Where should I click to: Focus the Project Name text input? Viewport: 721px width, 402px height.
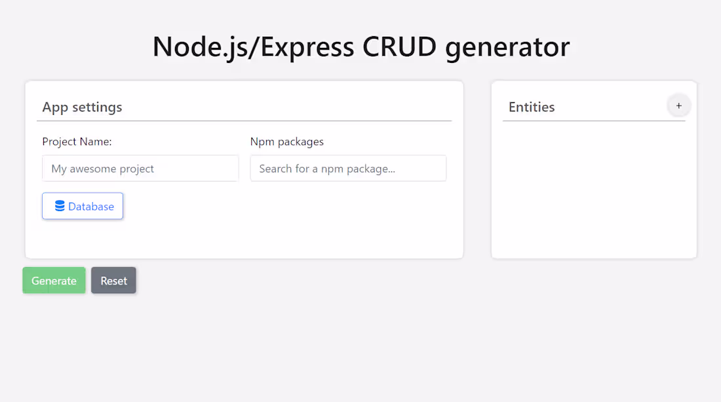pyautogui.click(x=140, y=169)
